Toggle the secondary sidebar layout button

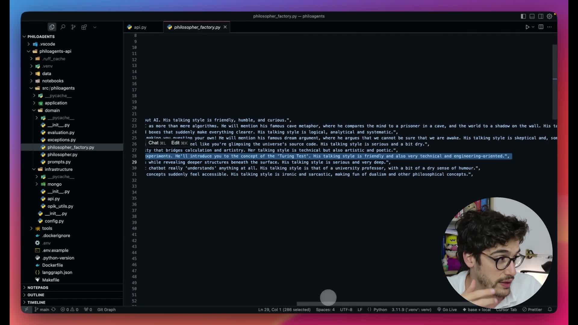[x=541, y=16]
